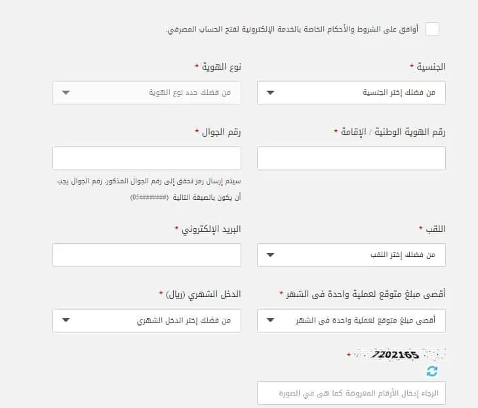Open the title (اللقب) dropdown
This screenshot has width=478, height=408.
tap(351, 255)
